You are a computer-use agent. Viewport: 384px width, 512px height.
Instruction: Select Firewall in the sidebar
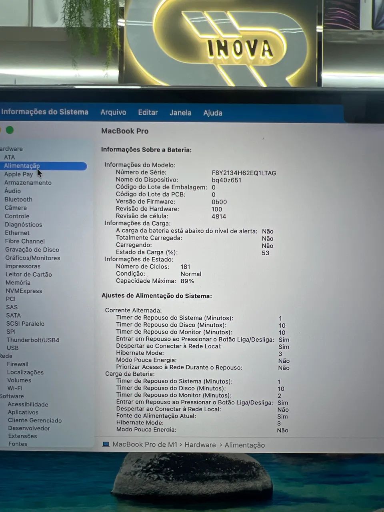coord(18,364)
